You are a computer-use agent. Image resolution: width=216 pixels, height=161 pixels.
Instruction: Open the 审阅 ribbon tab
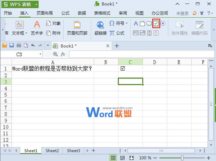123,13
